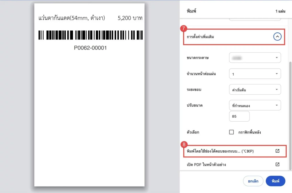
Task: Click external-link icon beside เปิด PDF ในหน้าตัวอย่าง
Action: pyautogui.click(x=277, y=164)
